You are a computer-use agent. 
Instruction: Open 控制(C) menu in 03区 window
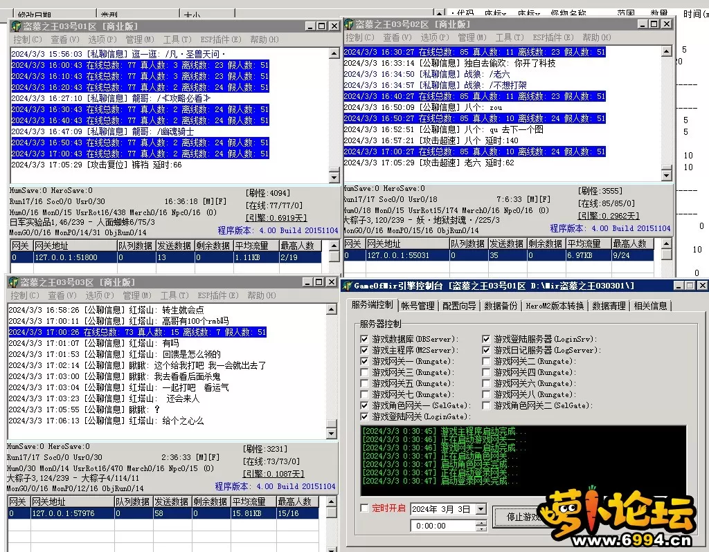tap(25, 295)
